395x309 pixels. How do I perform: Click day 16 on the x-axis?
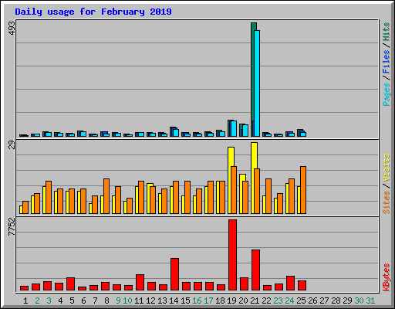[x=197, y=301]
